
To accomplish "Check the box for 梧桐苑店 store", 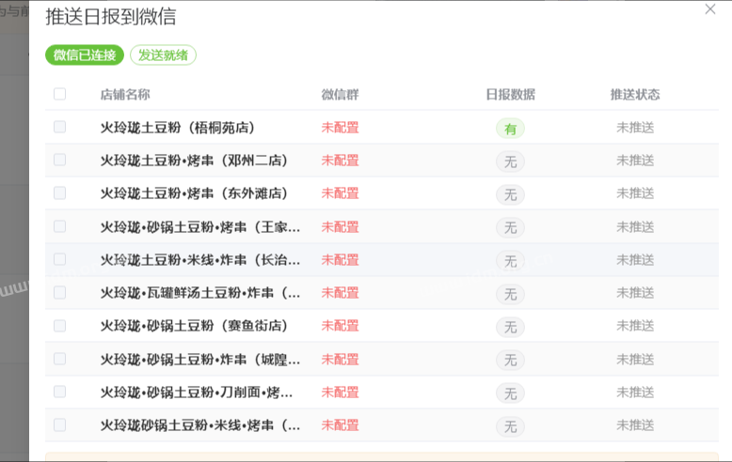I will pyautogui.click(x=60, y=127).
